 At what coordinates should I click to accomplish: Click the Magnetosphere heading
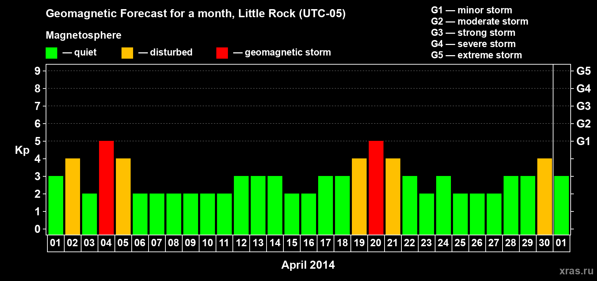click(84, 35)
